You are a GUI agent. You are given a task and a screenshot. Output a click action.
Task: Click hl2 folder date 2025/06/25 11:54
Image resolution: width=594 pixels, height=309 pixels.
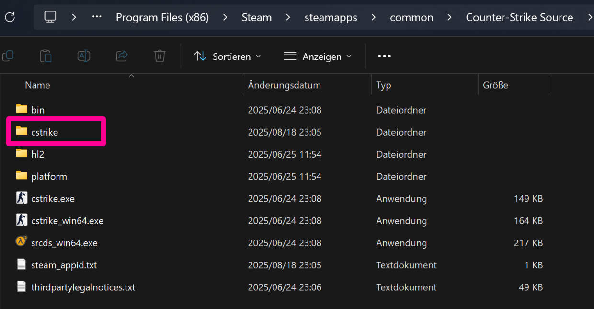click(285, 154)
